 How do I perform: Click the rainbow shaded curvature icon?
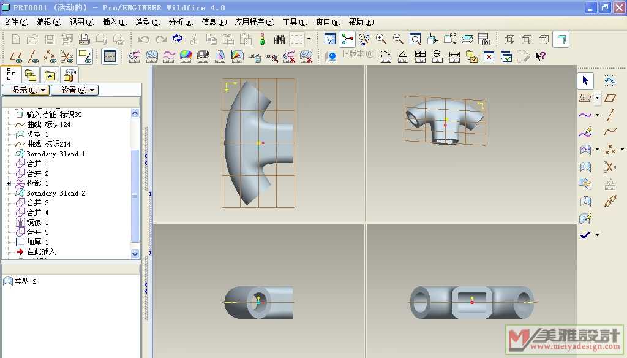click(186, 56)
